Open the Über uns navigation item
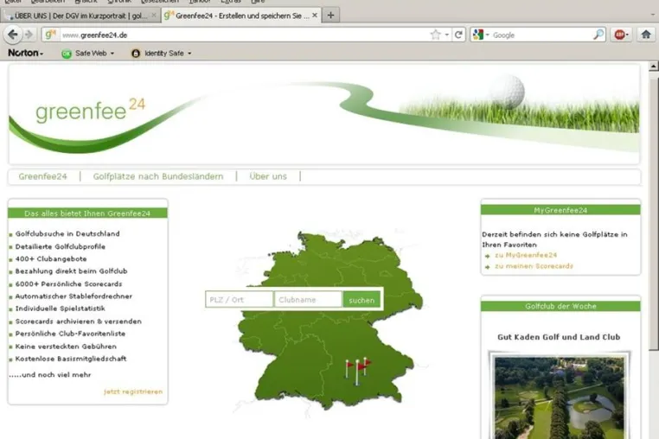 tap(268, 176)
